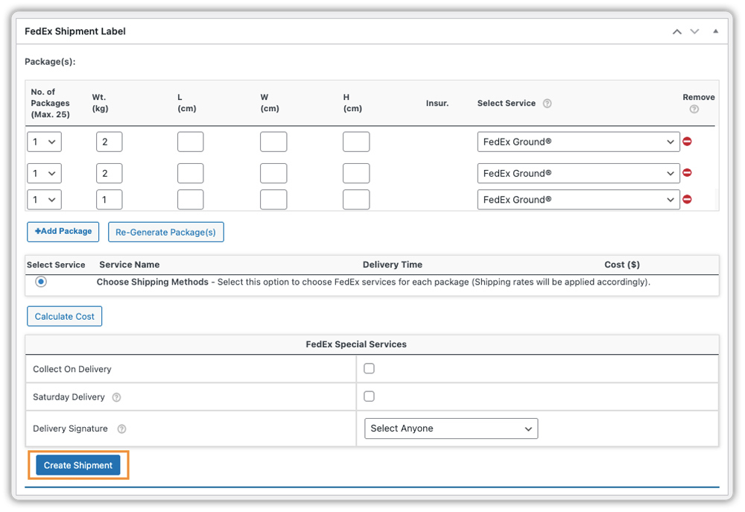This screenshot has height=512, width=745.
Task: Click the "Delivery Signature" label text
Action: 70,429
